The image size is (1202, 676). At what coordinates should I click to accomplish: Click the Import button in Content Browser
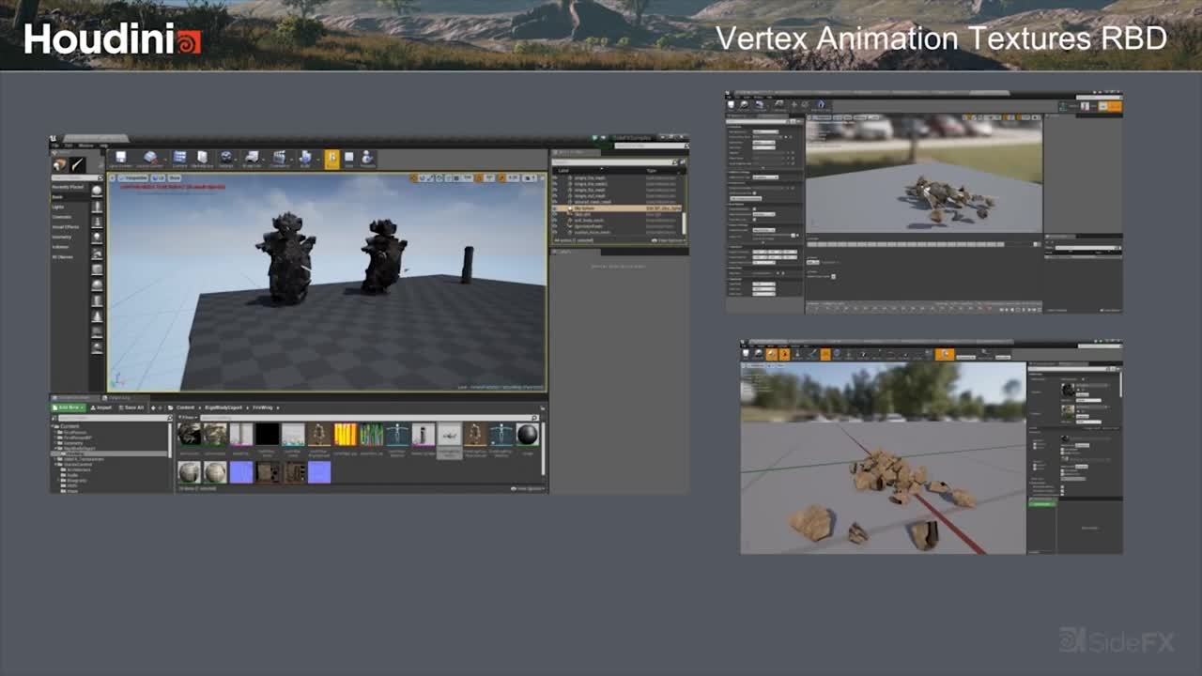(100, 407)
